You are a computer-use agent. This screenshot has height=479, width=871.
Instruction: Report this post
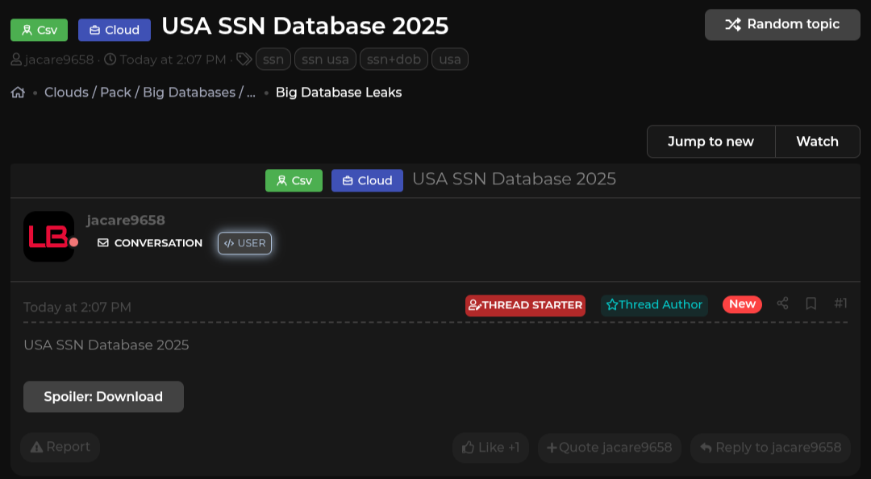coord(60,447)
